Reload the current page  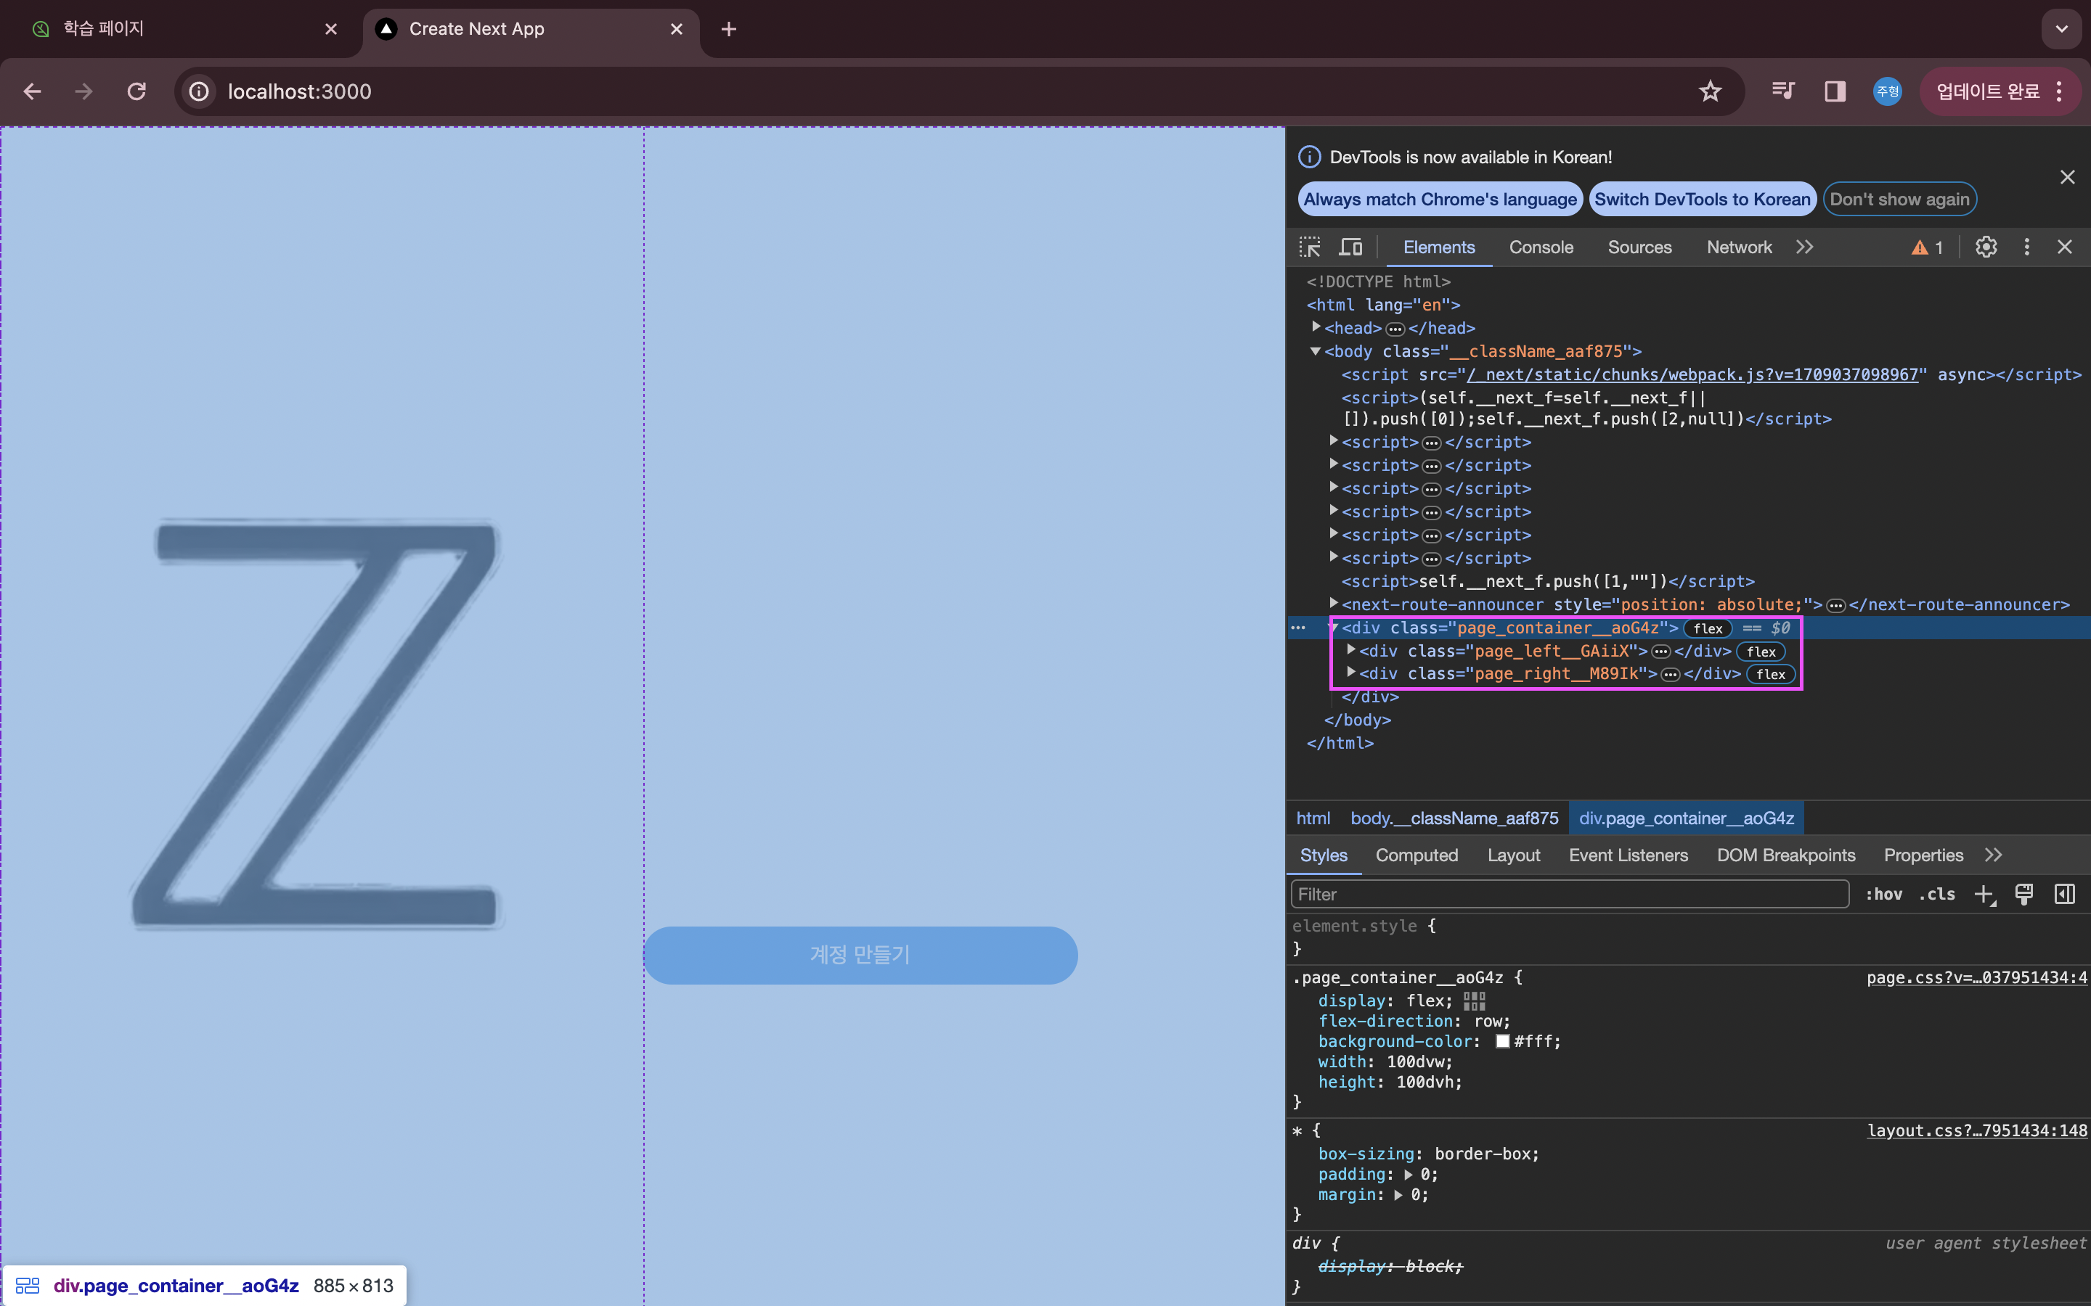(x=136, y=91)
